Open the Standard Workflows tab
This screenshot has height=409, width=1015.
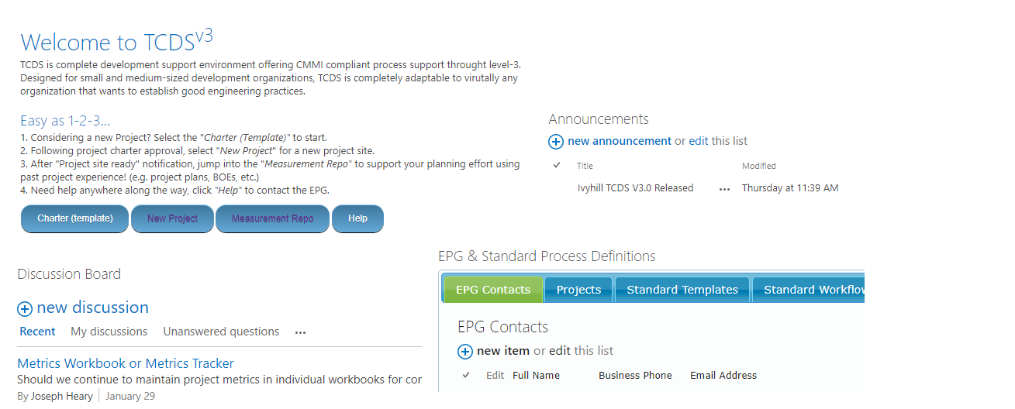click(808, 290)
